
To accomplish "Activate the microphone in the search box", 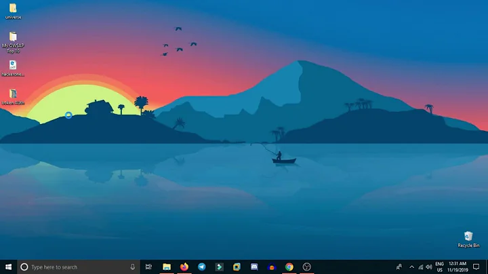I will pyautogui.click(x=133, y=267).
